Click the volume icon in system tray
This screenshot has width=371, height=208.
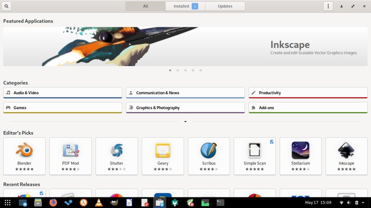[x=349, y=202]
